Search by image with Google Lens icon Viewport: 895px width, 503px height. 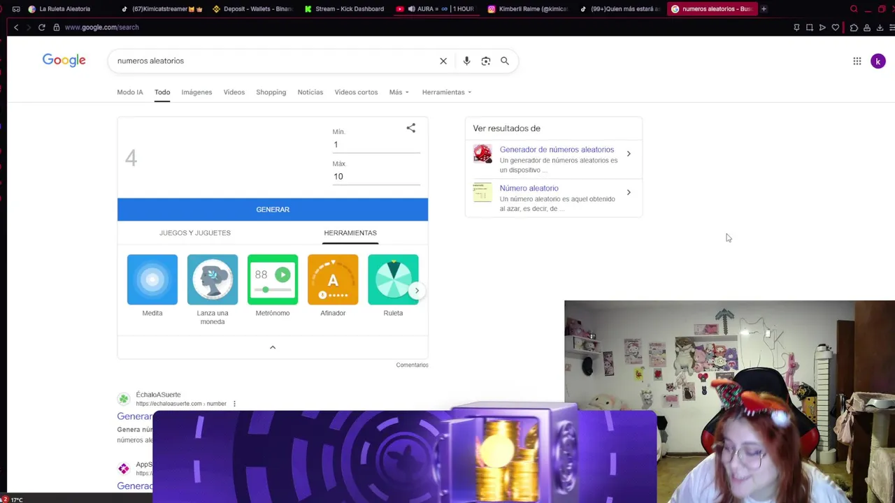(x=486, y=61)
